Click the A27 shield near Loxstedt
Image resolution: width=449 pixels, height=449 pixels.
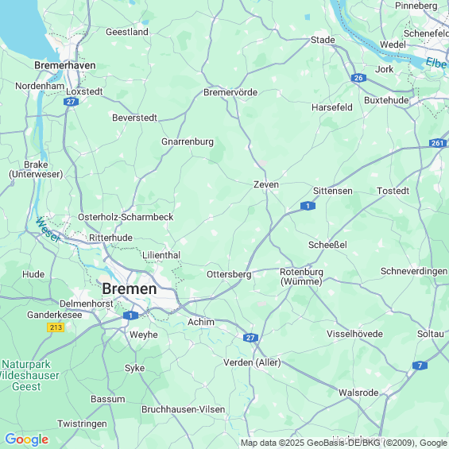click(71, 102)
